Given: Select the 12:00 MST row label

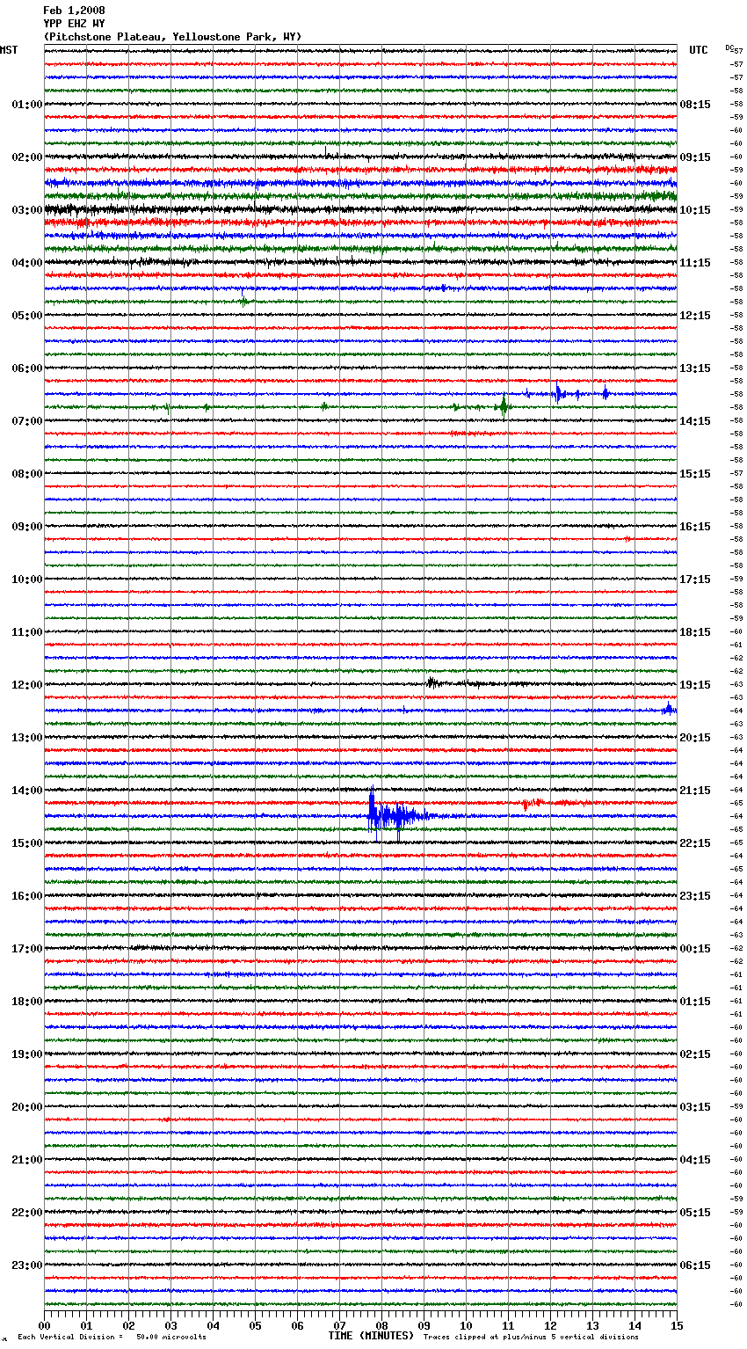Looking at the screenshot, I should click(x=27, y=685).
